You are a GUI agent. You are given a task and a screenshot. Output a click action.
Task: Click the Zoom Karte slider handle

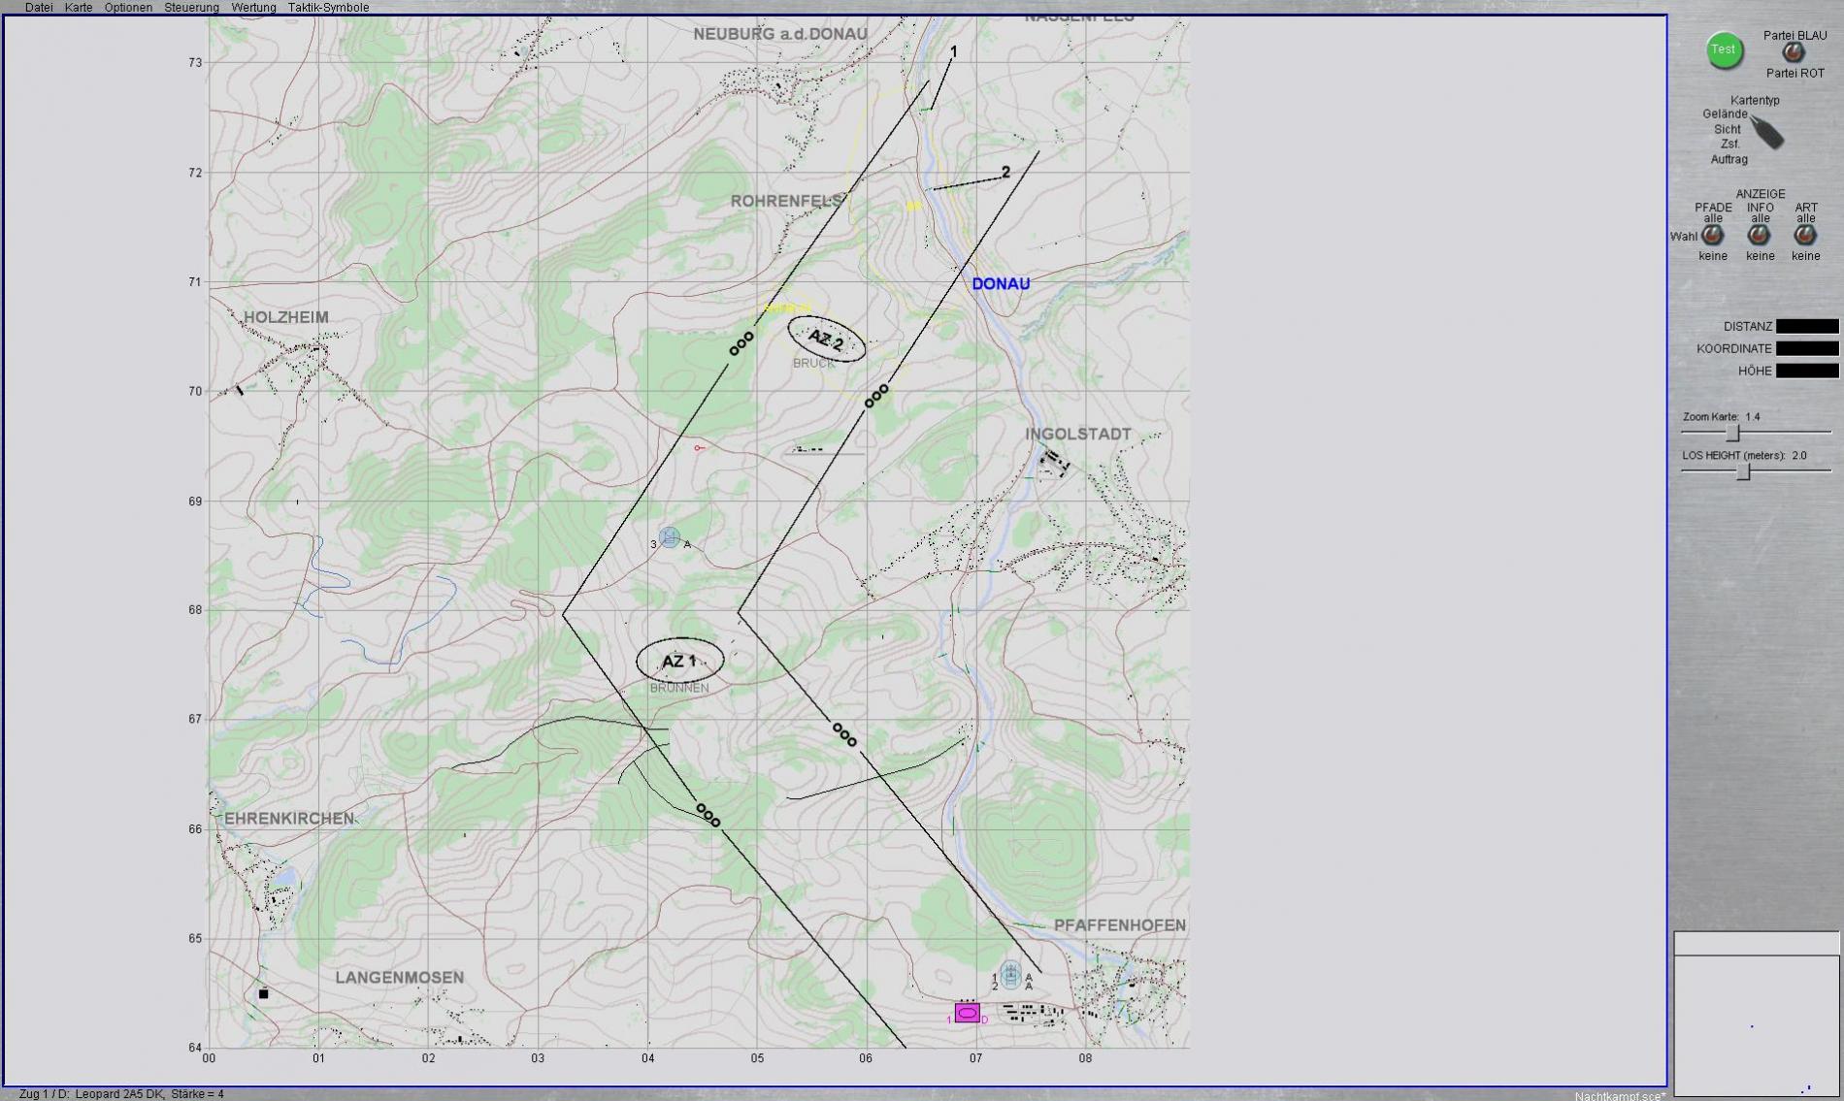click(1732, 433)
